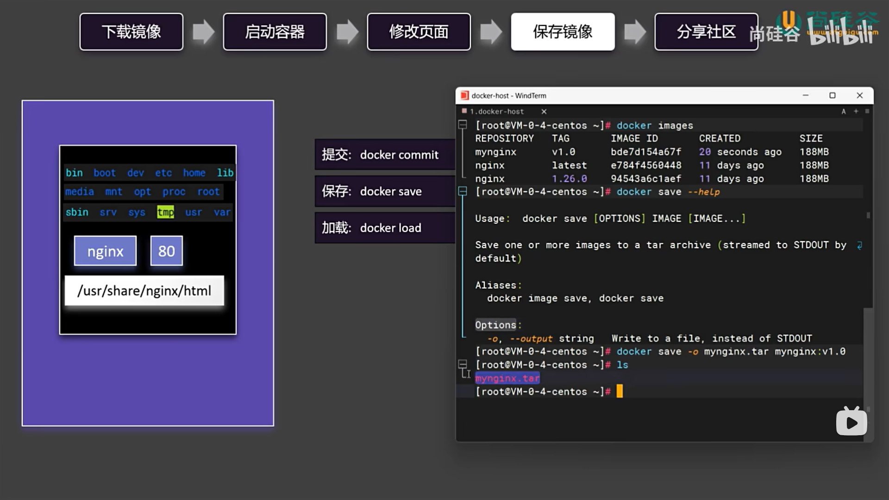The height and width of the screenshot is (500, 889).
Task: Select the 修改页面 step box
Action: pyautogui.click(x=419, y=31)
